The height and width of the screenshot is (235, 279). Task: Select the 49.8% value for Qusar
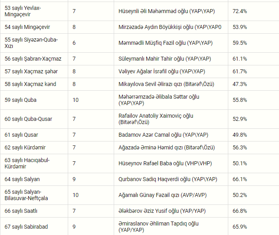pyautogui.click(x=240, y=135)
